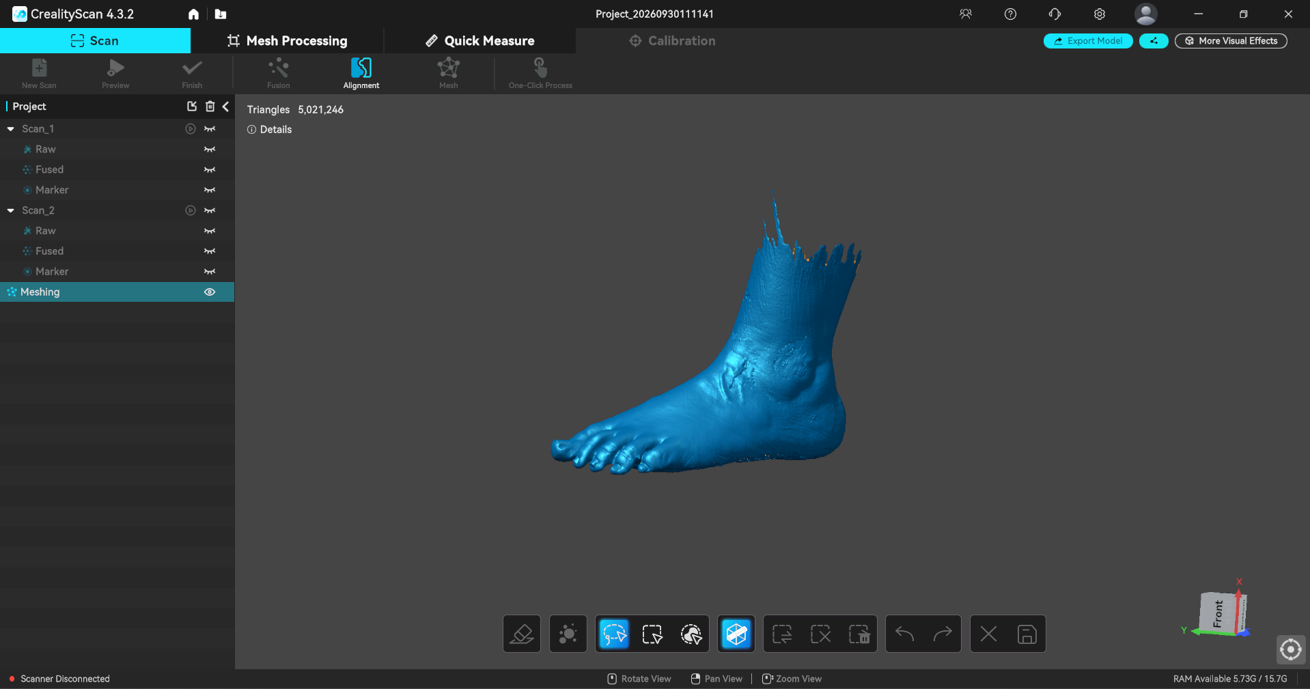This screenshot has width=1310, height=689.
Task: Open the Quick Measure tab
Action: coord(480,40)
